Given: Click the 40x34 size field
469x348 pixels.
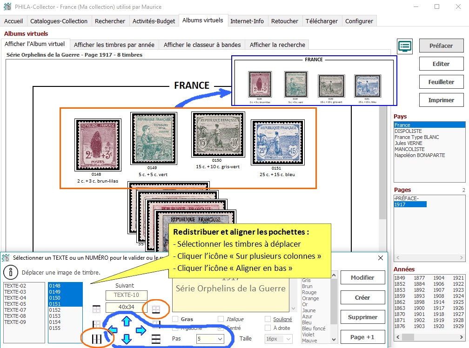Looking at the screenshot, I should [126, 307].
